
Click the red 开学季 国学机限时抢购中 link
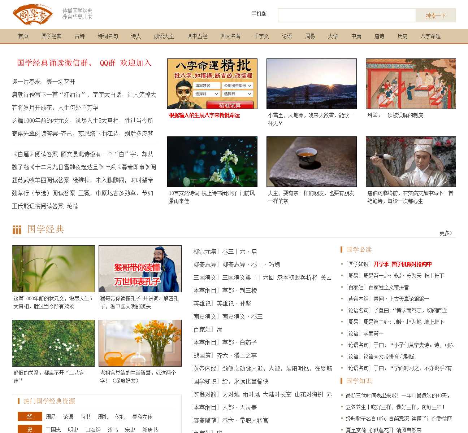[403, 264]
